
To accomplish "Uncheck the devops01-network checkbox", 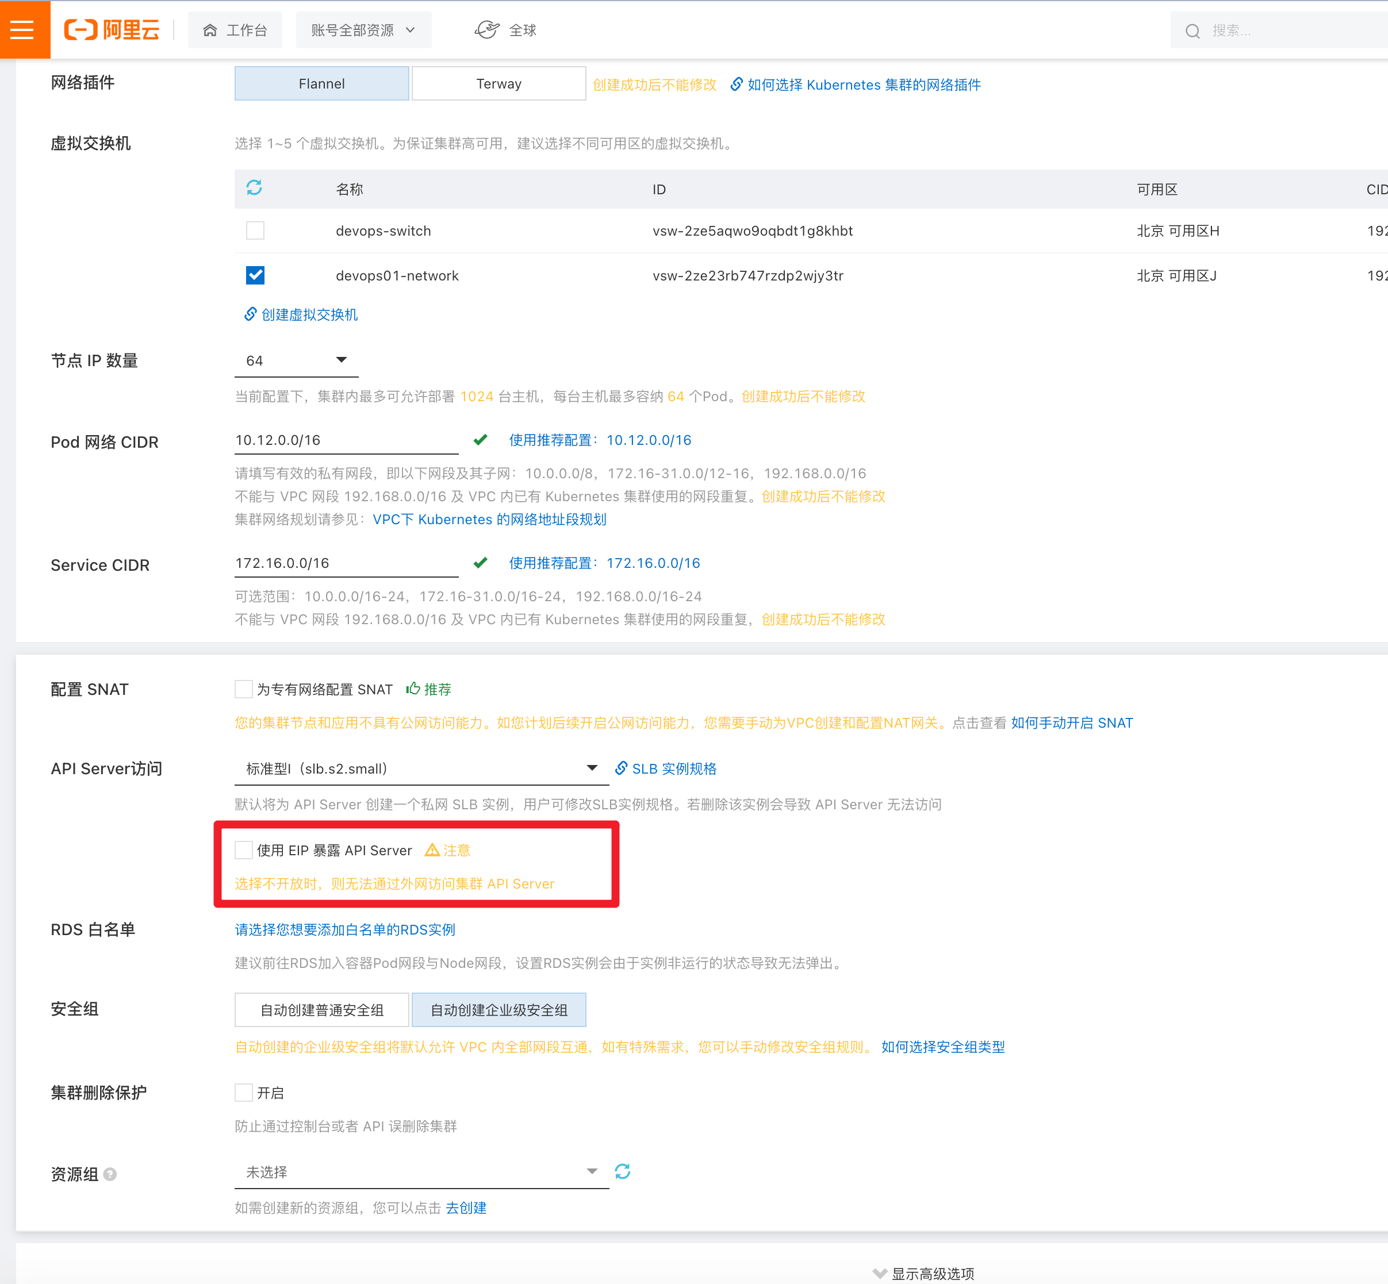I will click(255, 275).
